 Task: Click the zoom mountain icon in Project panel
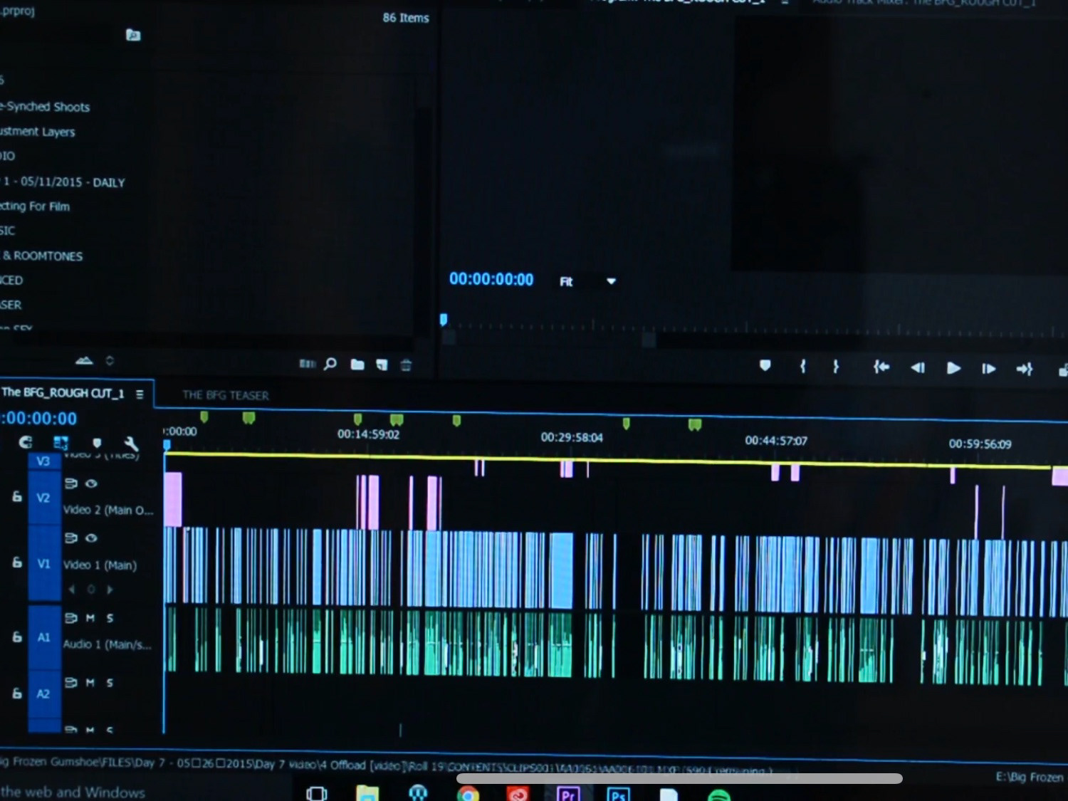[x=84, y=360]
